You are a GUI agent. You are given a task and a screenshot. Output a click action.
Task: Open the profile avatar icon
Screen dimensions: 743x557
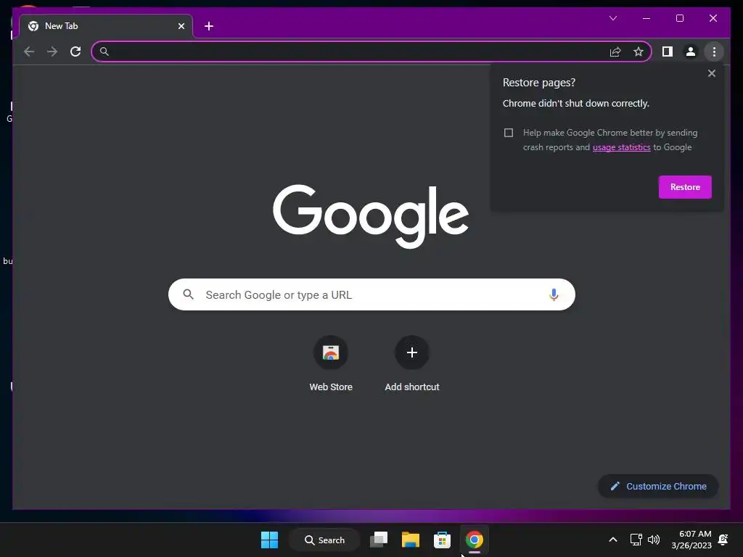click(691, 51)
